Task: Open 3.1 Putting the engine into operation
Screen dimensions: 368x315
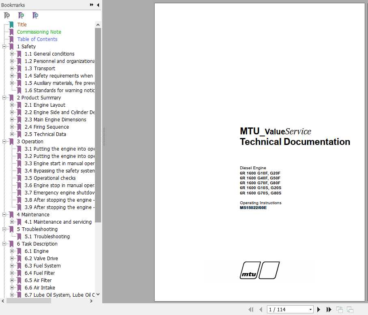Action: click(60, 149)
